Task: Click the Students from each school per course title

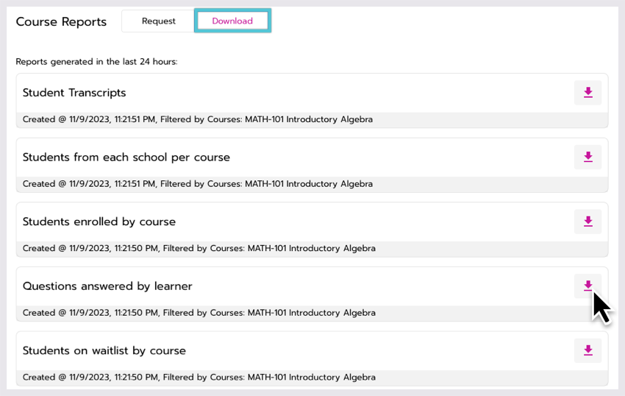Action: pos(126,158)
